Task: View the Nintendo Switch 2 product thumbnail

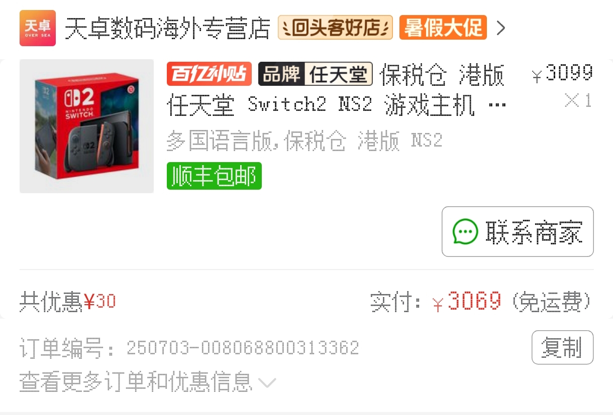Action: click(86, 126)
